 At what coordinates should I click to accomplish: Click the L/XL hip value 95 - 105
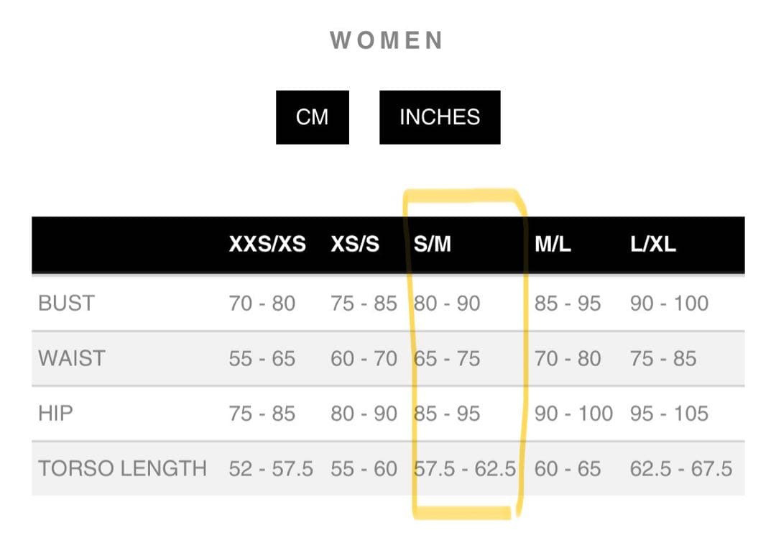pyautogui.click(x=669, y=414)
